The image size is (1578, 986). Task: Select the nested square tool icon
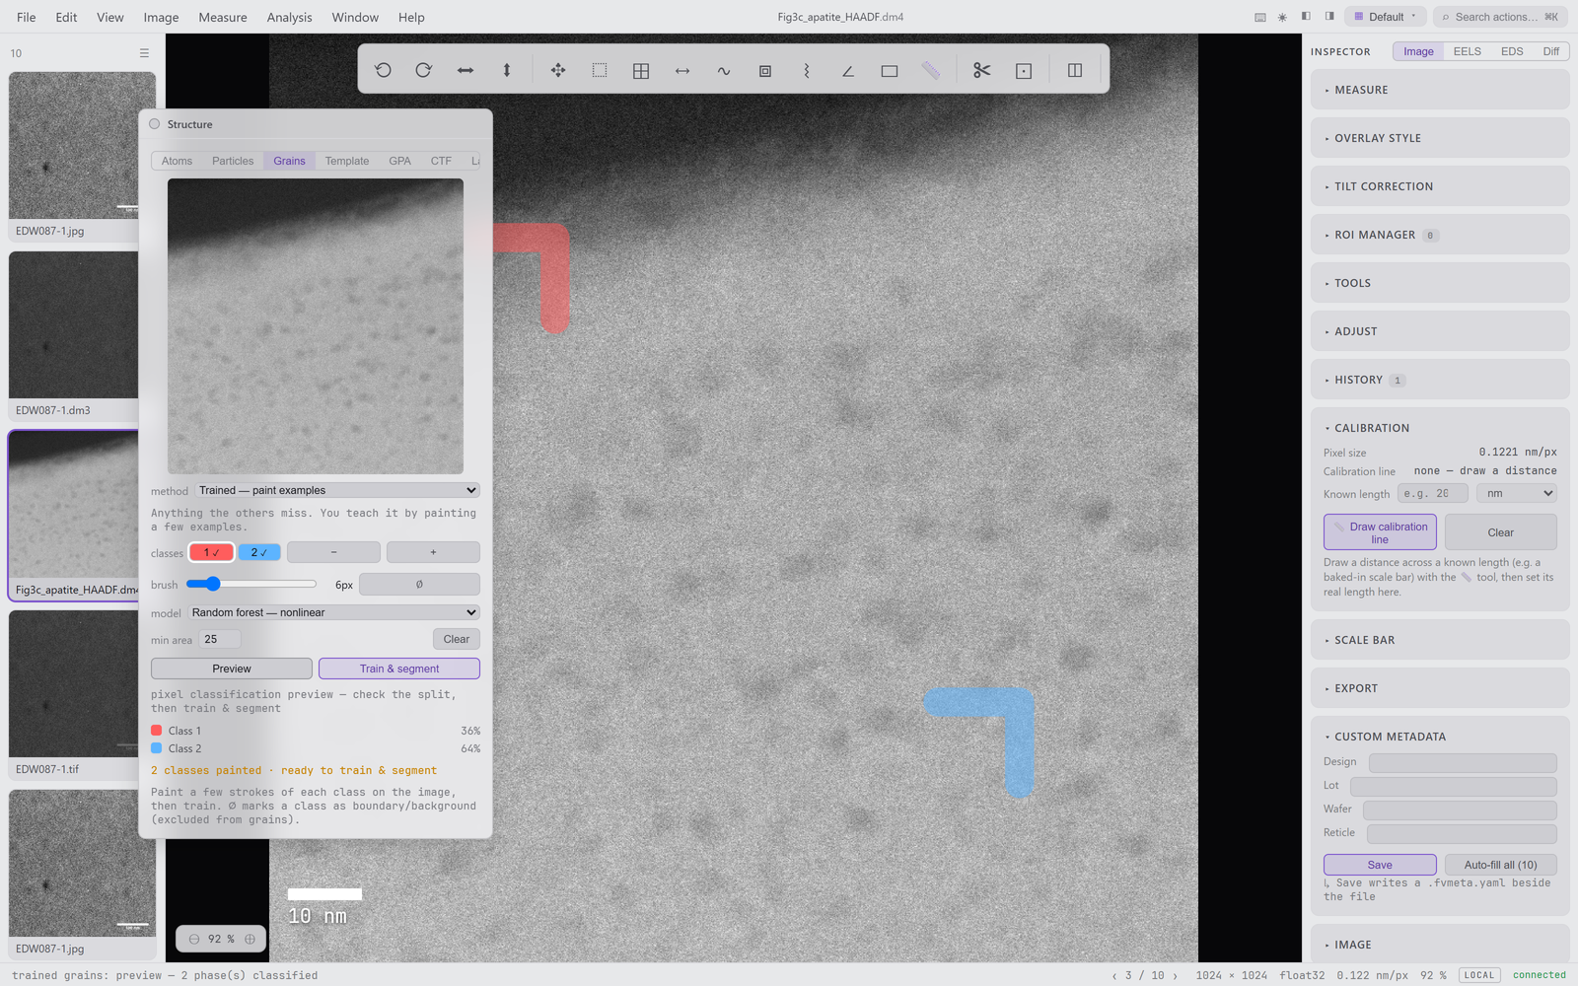pyautogui.click(x=765, y=70)
